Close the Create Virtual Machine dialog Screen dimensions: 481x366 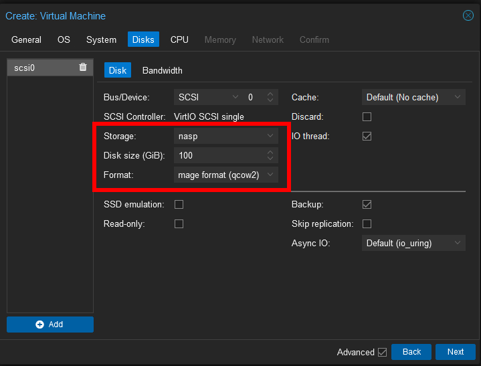click(x=468, y=15)
